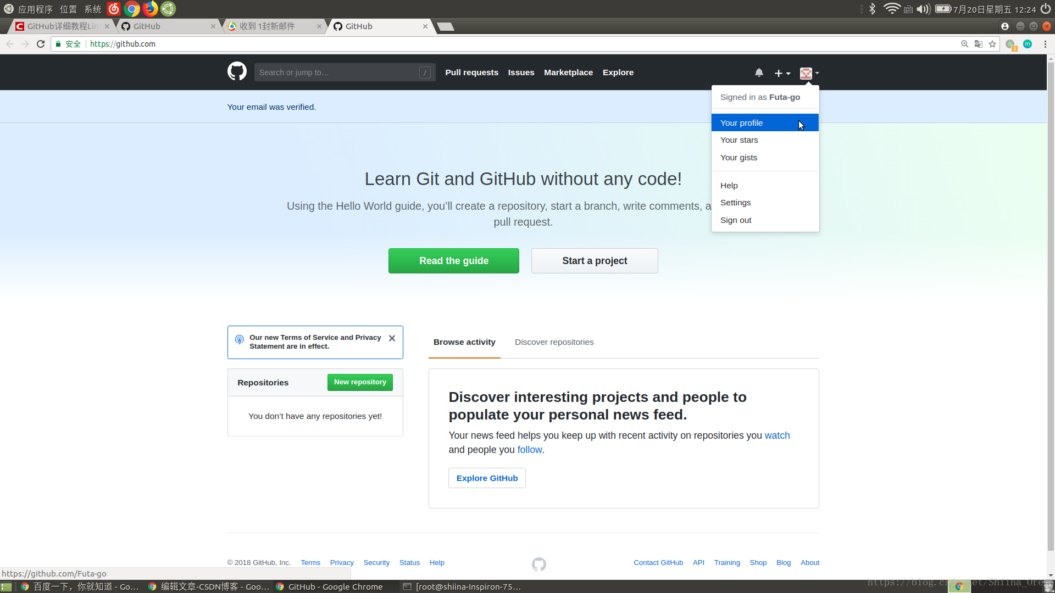This screenshot has width=1055, height=593.
Task: Open Issues page from header
Action: pos(521,72)
